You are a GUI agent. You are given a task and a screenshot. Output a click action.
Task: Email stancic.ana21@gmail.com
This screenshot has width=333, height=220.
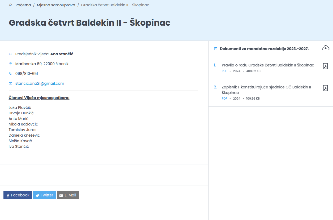click(x=40, y=83)
